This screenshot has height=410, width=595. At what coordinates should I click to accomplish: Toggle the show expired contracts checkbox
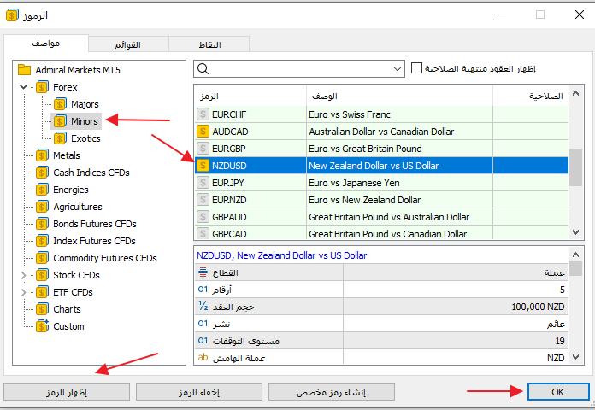coord(416,68)
